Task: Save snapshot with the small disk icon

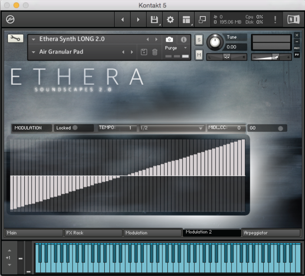Action: point(144,52)
